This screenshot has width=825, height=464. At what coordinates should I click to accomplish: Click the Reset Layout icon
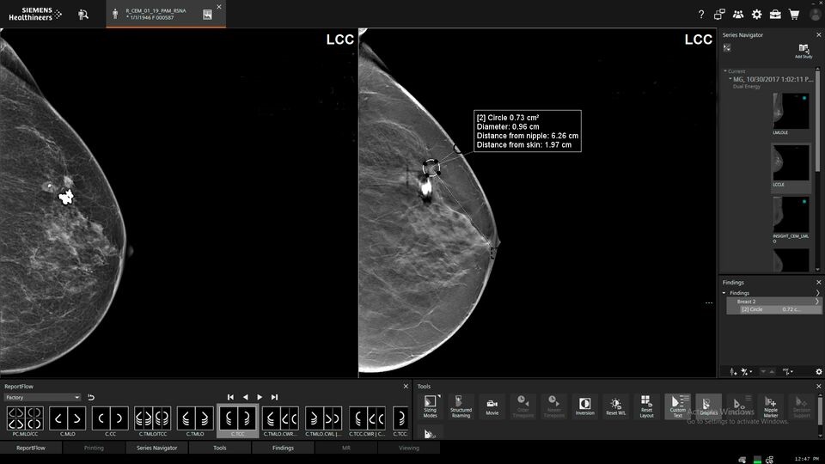click(x=646, y=406)
